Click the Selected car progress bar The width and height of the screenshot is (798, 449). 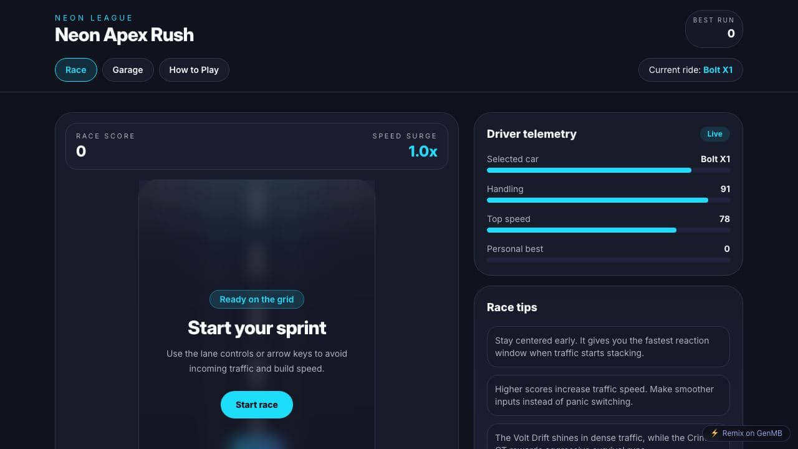608,170
